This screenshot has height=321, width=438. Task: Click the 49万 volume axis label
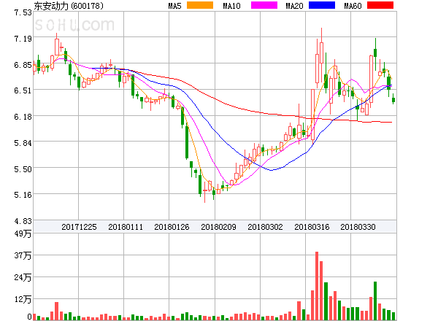pyautogui.click(x=23, y=233)
